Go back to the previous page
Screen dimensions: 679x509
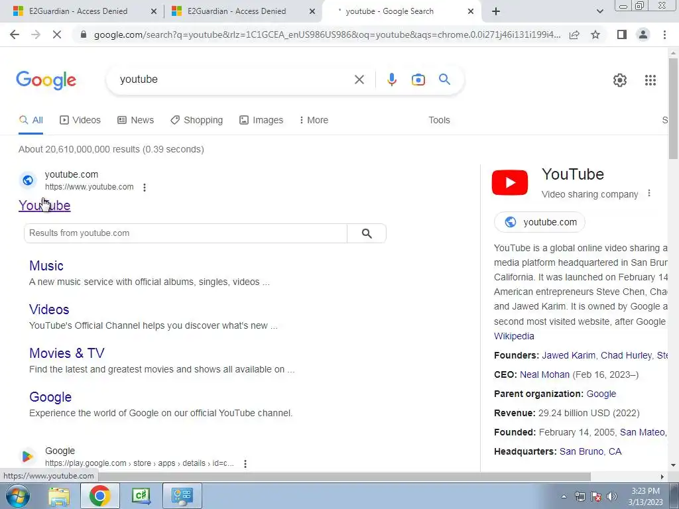15,34
